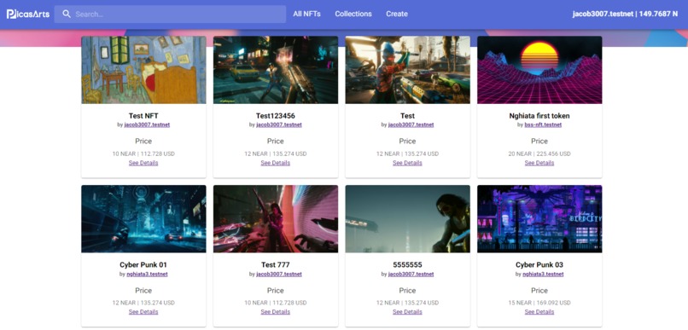
Task: Click the Cyber Punk 01 12 NEAR price
Action: pyautogui.click(x=143, y=303)
